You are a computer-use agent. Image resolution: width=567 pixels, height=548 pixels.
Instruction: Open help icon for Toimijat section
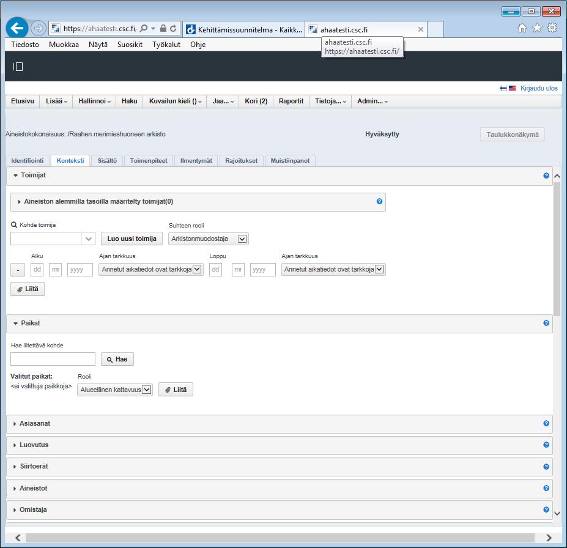546,176
